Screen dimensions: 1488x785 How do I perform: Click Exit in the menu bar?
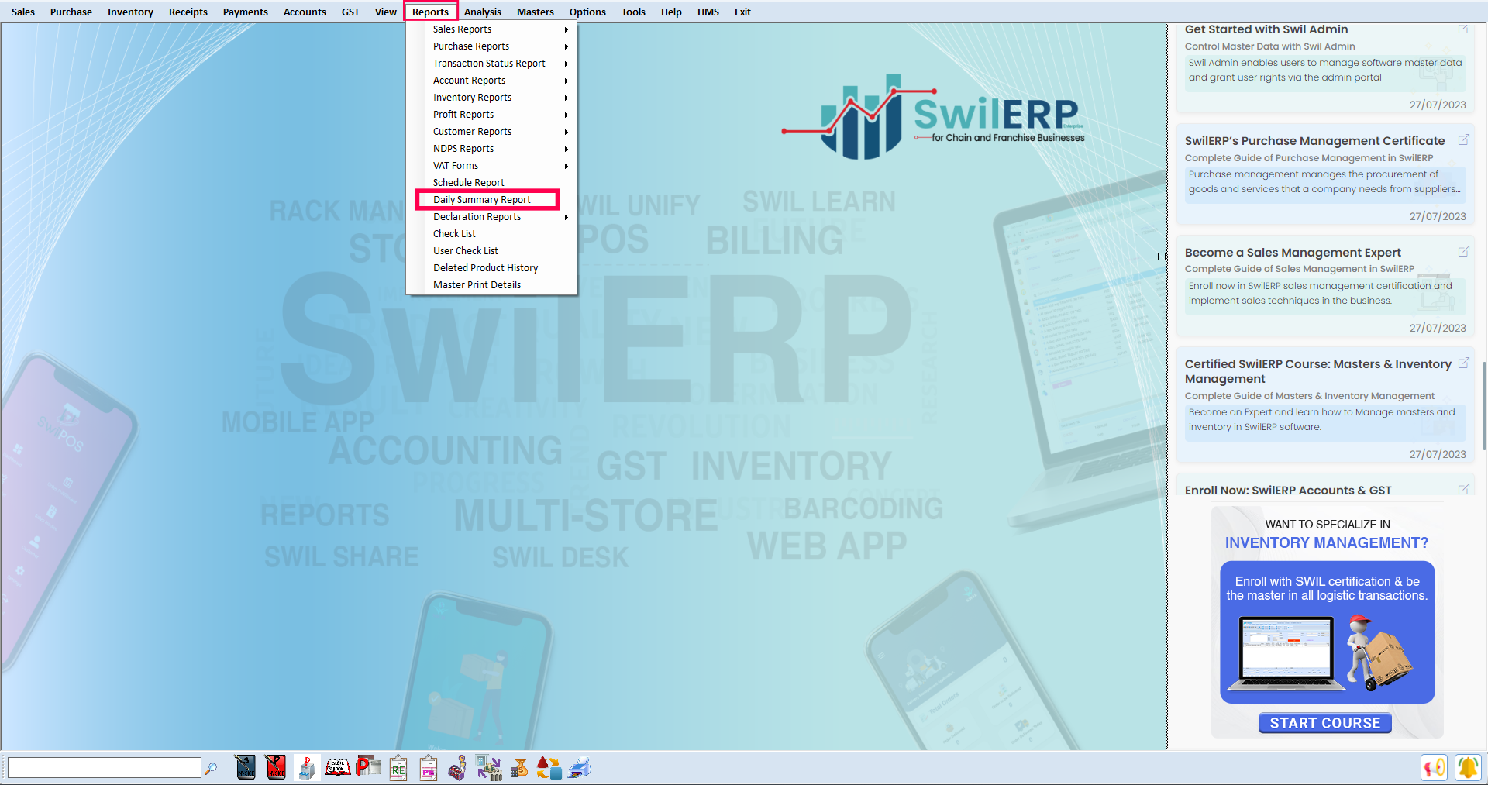point(742,12)
